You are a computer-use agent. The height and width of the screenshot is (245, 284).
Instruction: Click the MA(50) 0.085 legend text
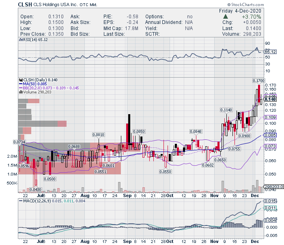(x=35, y=84)
